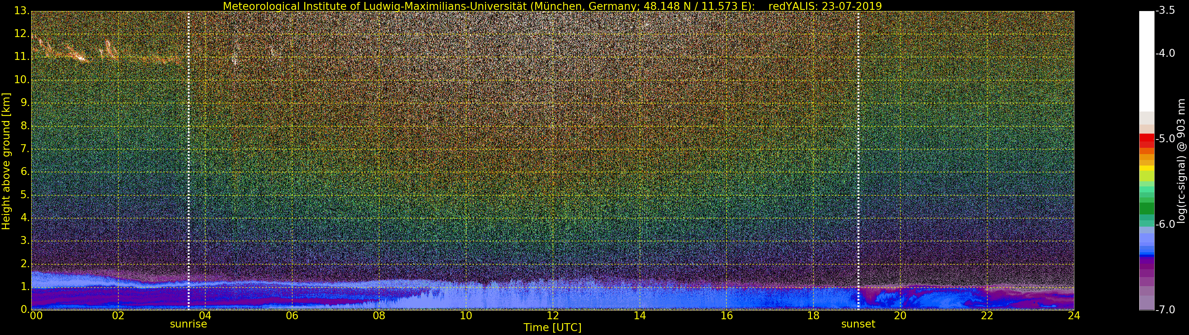Click the 'redYALIS: 23-07-2019' title text

(x=825, y=6)
